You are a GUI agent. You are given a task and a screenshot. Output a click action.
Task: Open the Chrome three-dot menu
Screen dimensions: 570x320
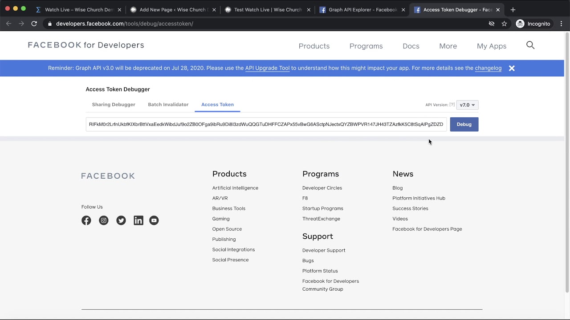561,24
